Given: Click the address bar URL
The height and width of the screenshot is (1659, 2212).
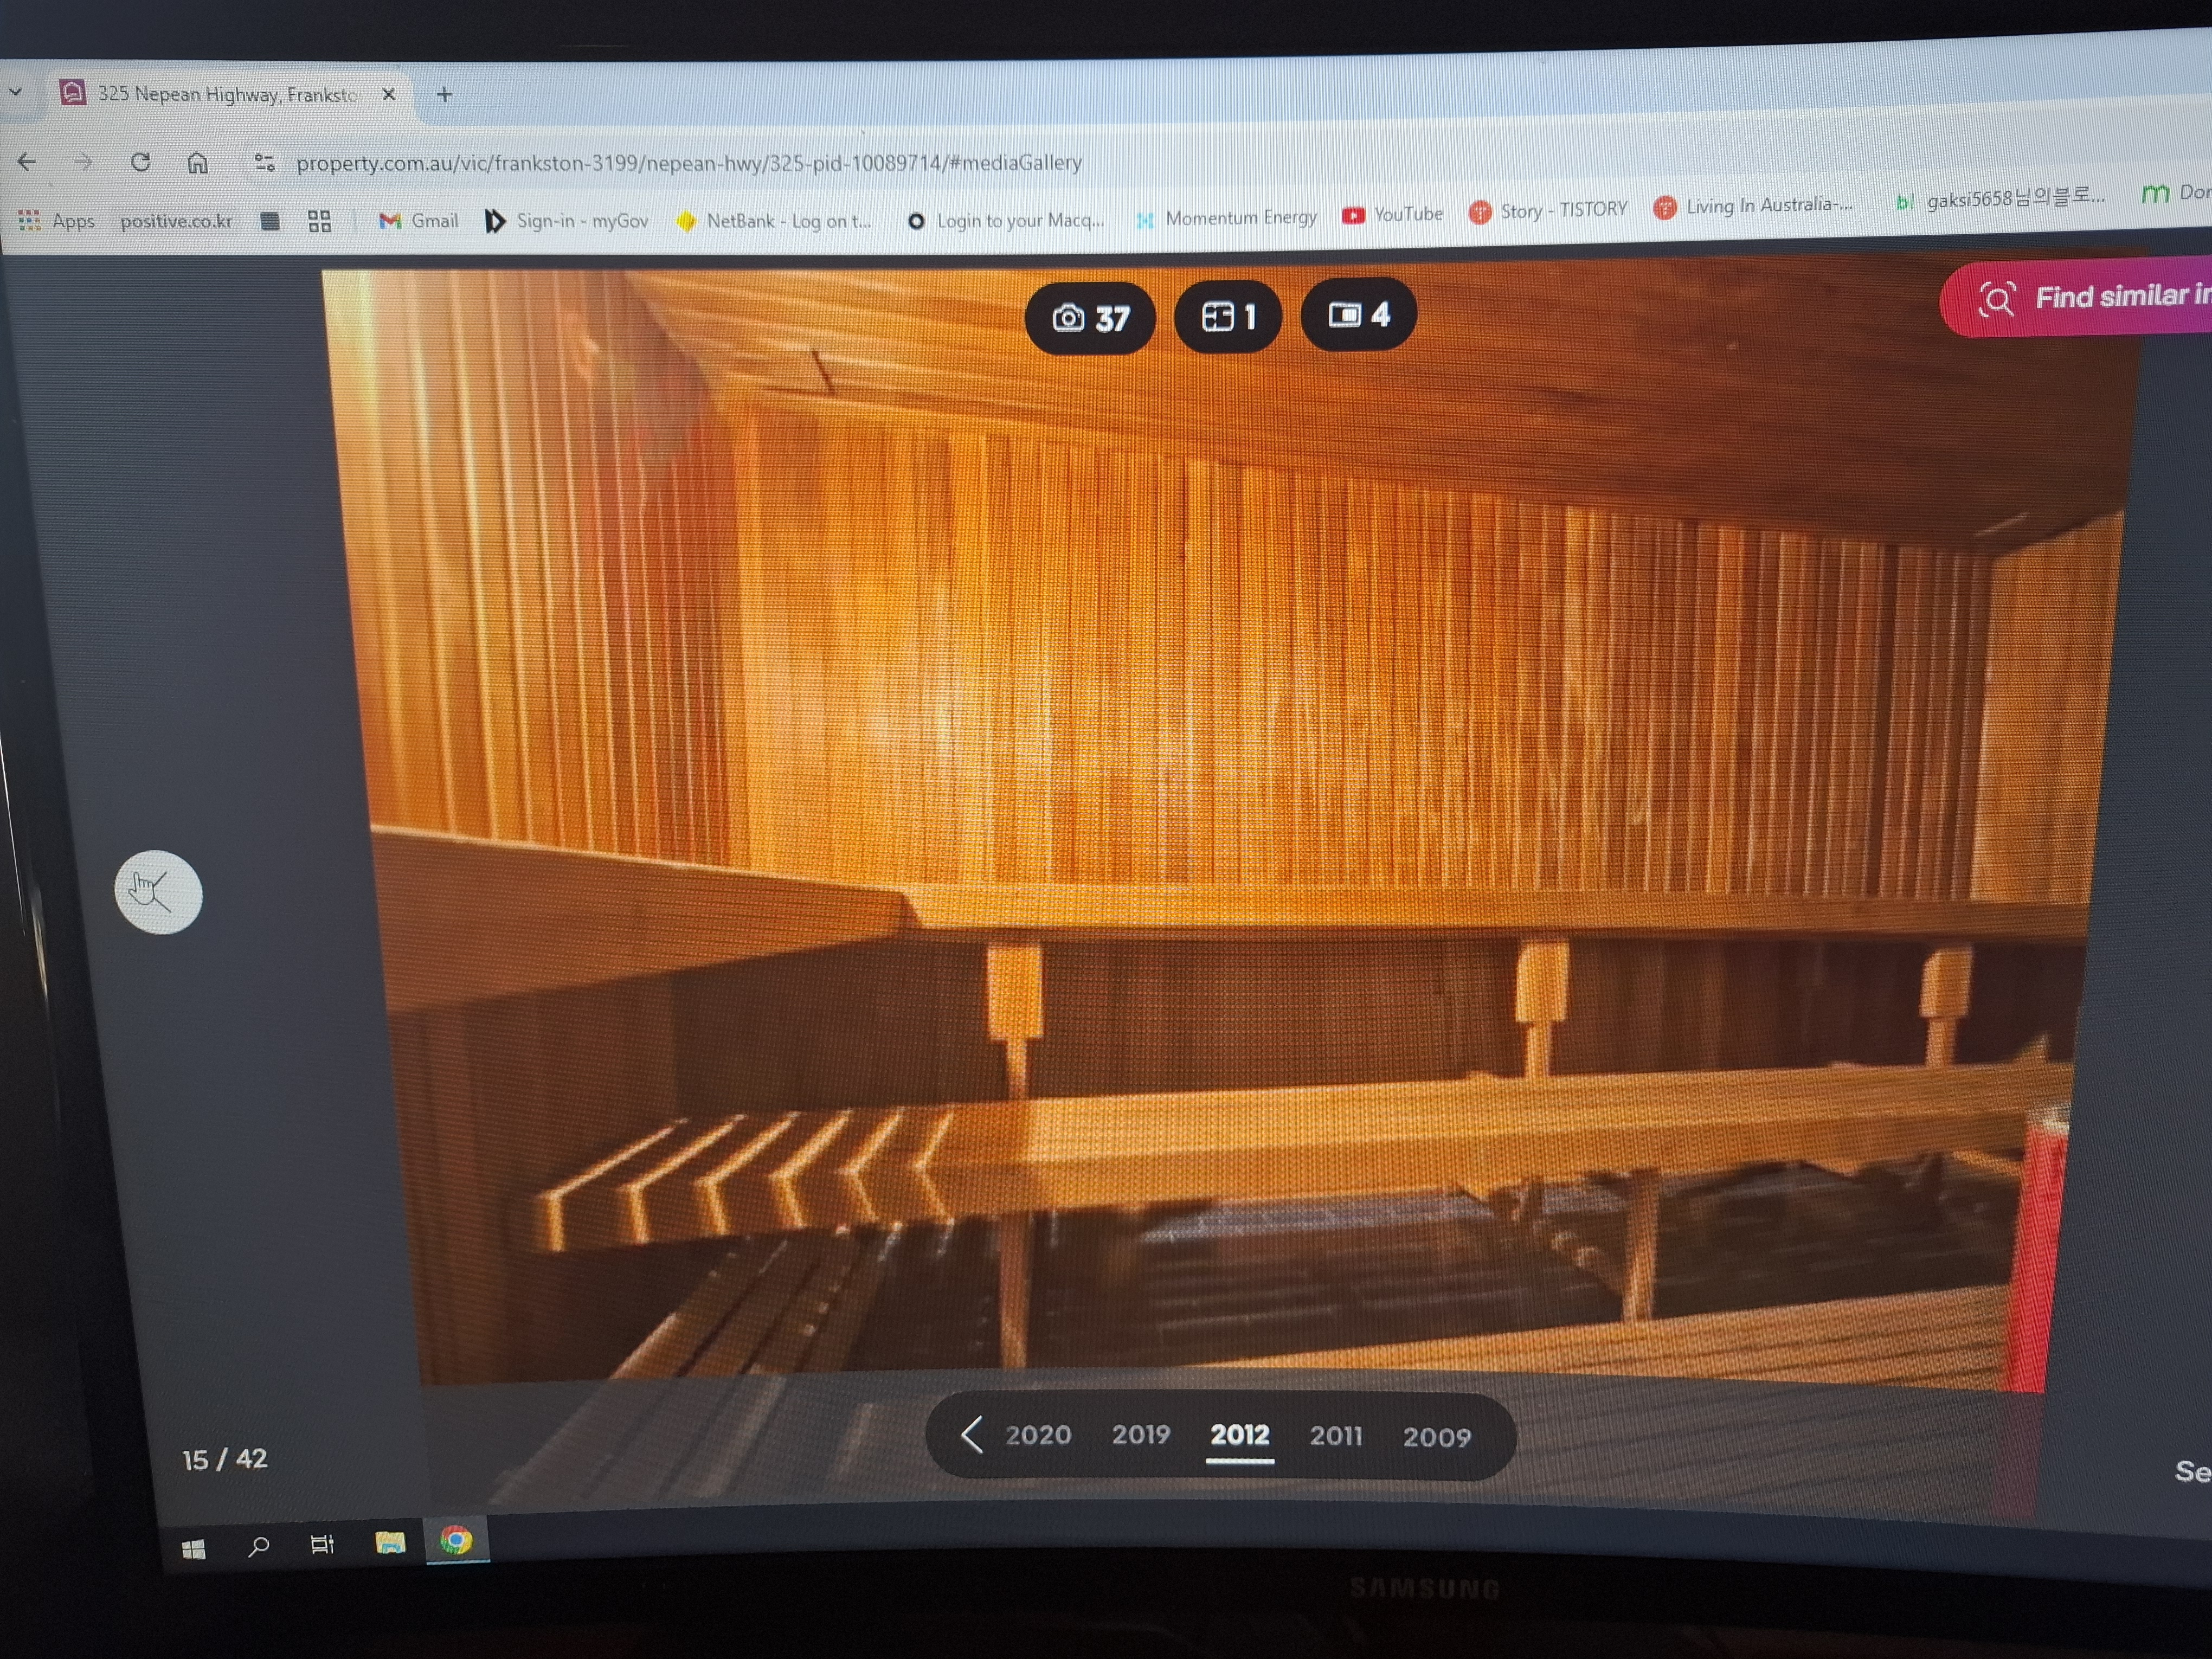Looking at the screenshot, I should [688, 162].
